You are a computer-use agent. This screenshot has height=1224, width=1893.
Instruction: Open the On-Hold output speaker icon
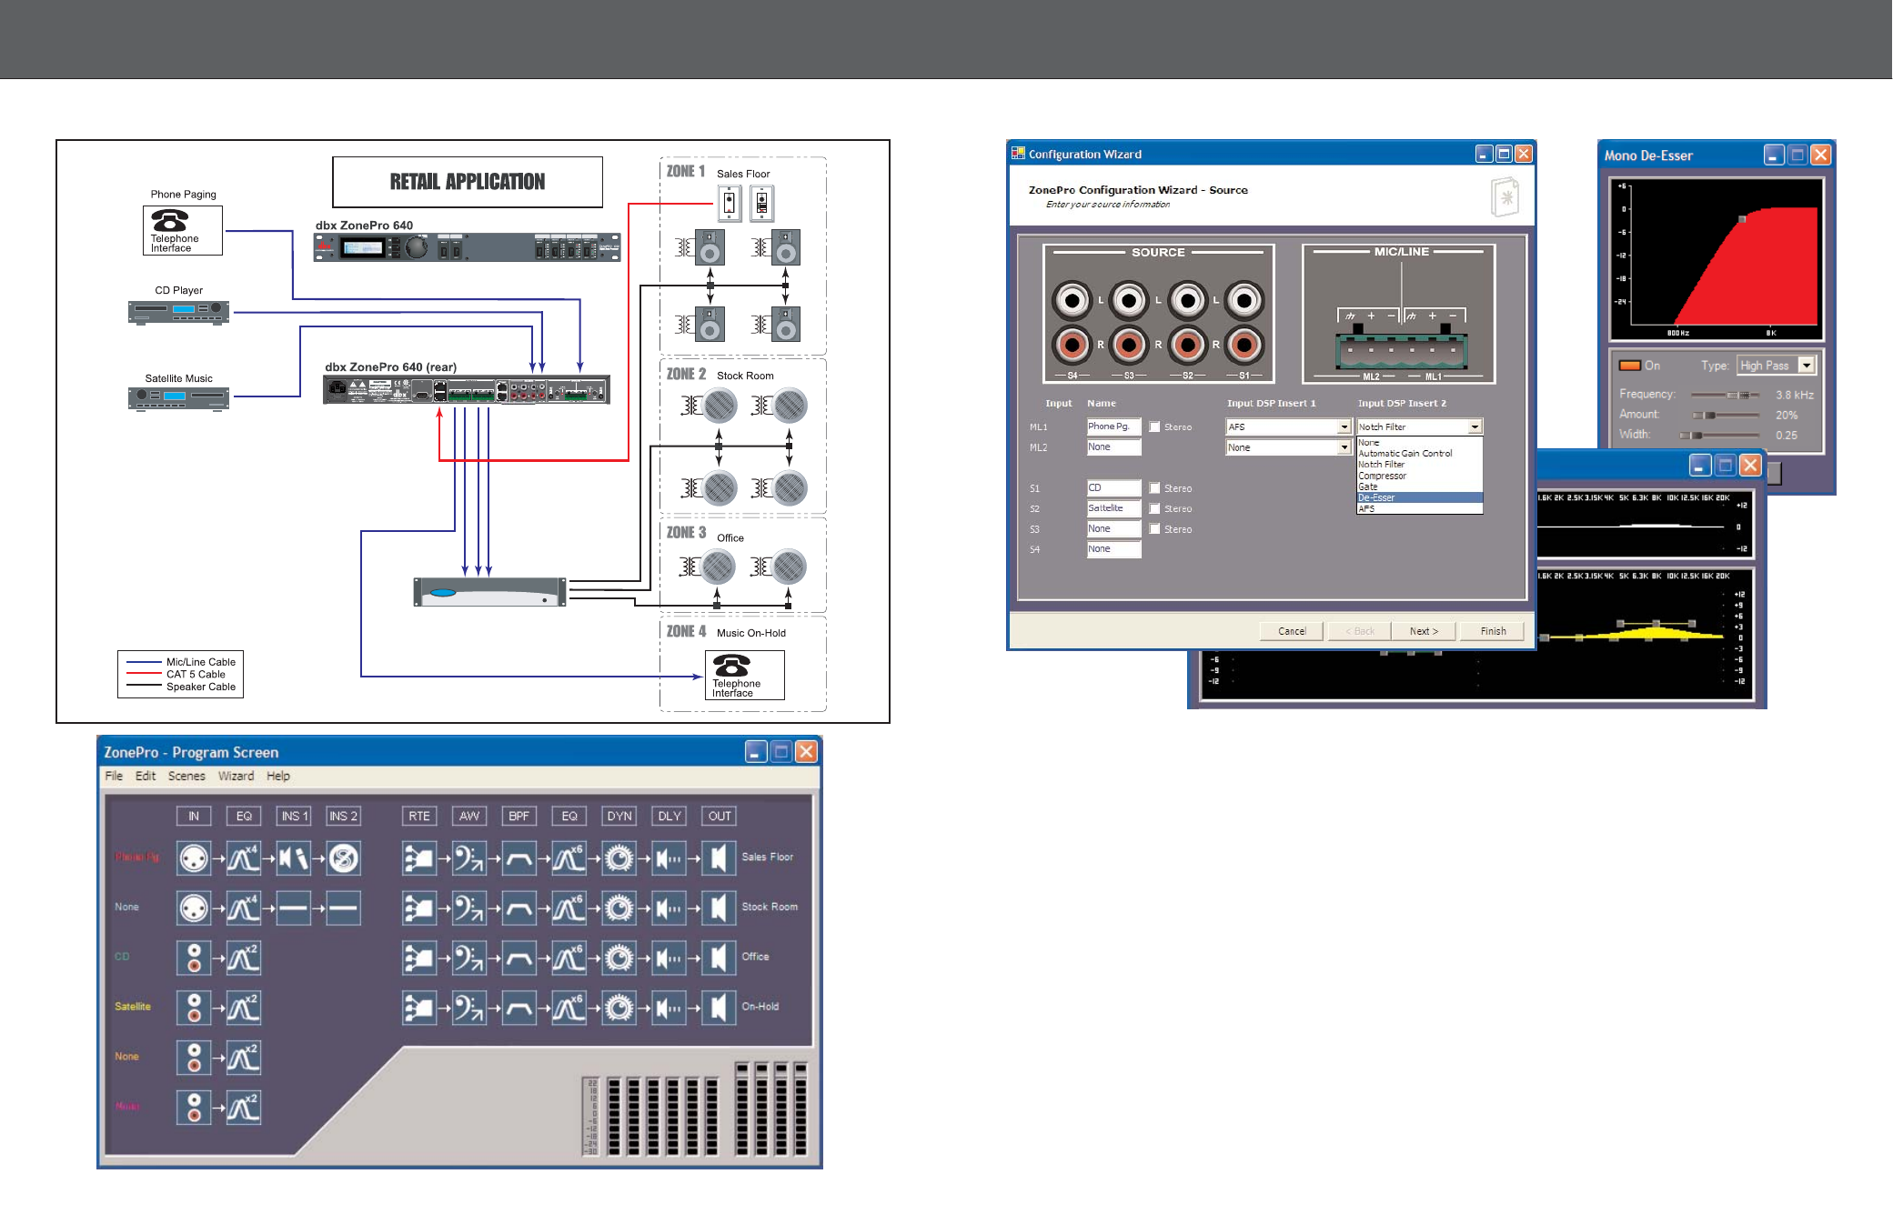pos(720,1008)
